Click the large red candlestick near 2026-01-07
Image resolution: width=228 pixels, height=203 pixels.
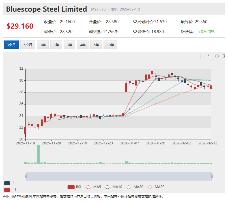tap(126, 87)
